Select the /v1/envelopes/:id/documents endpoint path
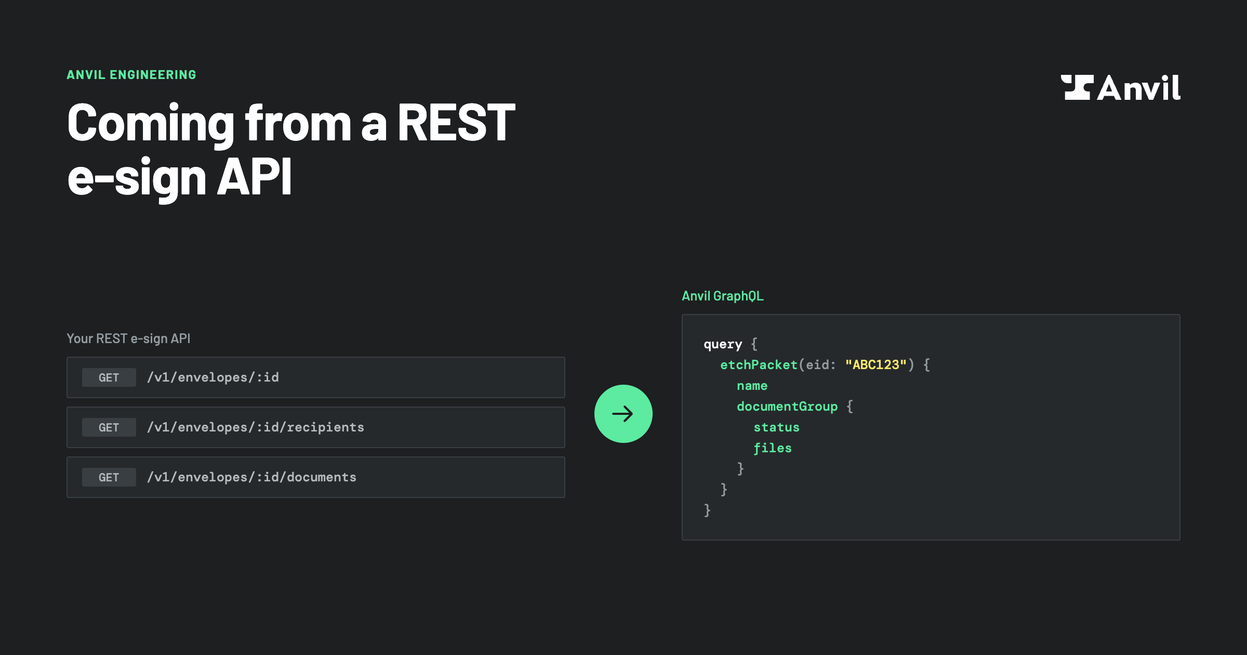 click(x=252, y=477)
